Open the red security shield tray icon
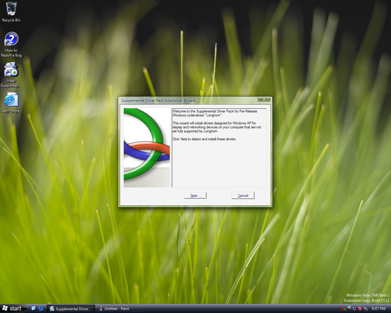 pos(360,308)
